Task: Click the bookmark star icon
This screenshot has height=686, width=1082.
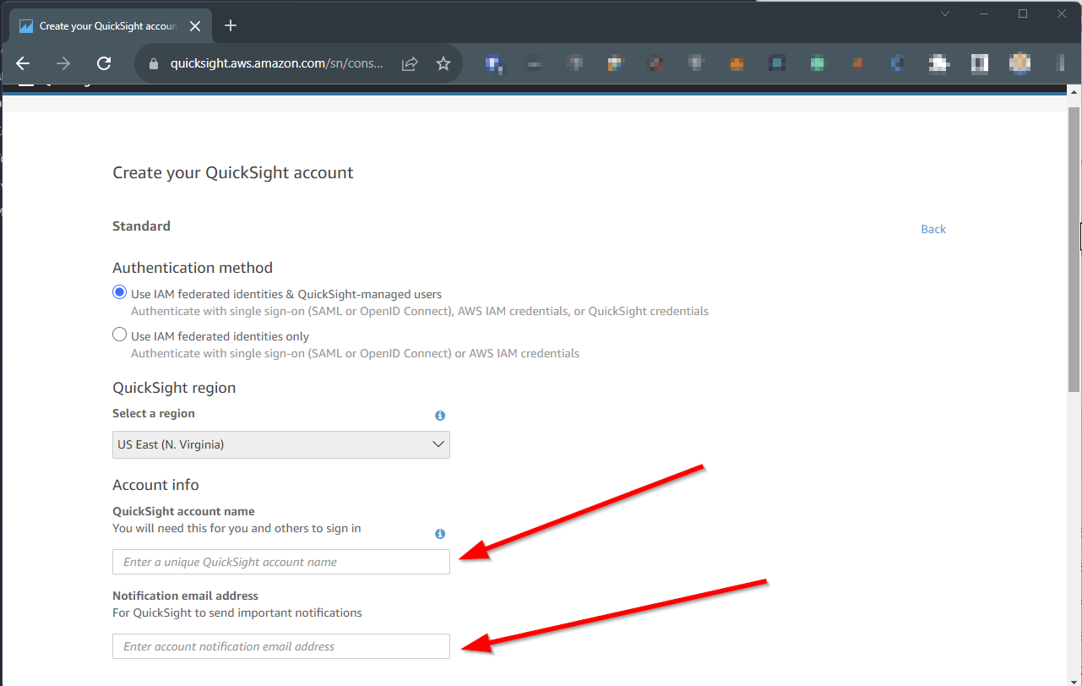Action: (443, 63)
